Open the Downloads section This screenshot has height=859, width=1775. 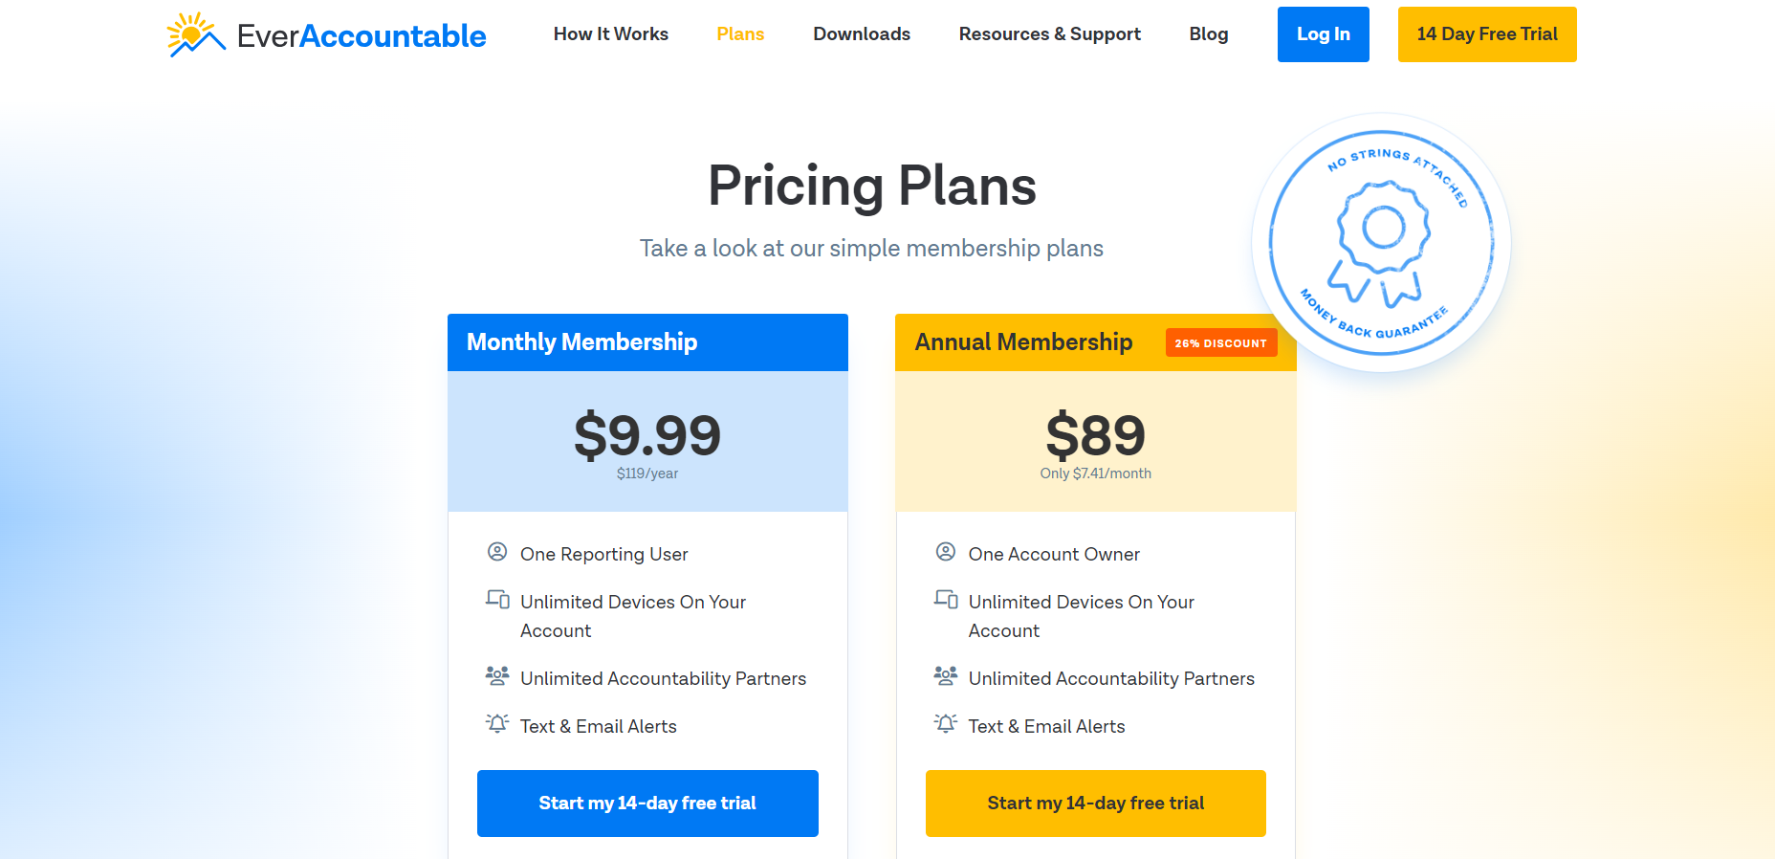pyautogui.click(x=861, y=33)
